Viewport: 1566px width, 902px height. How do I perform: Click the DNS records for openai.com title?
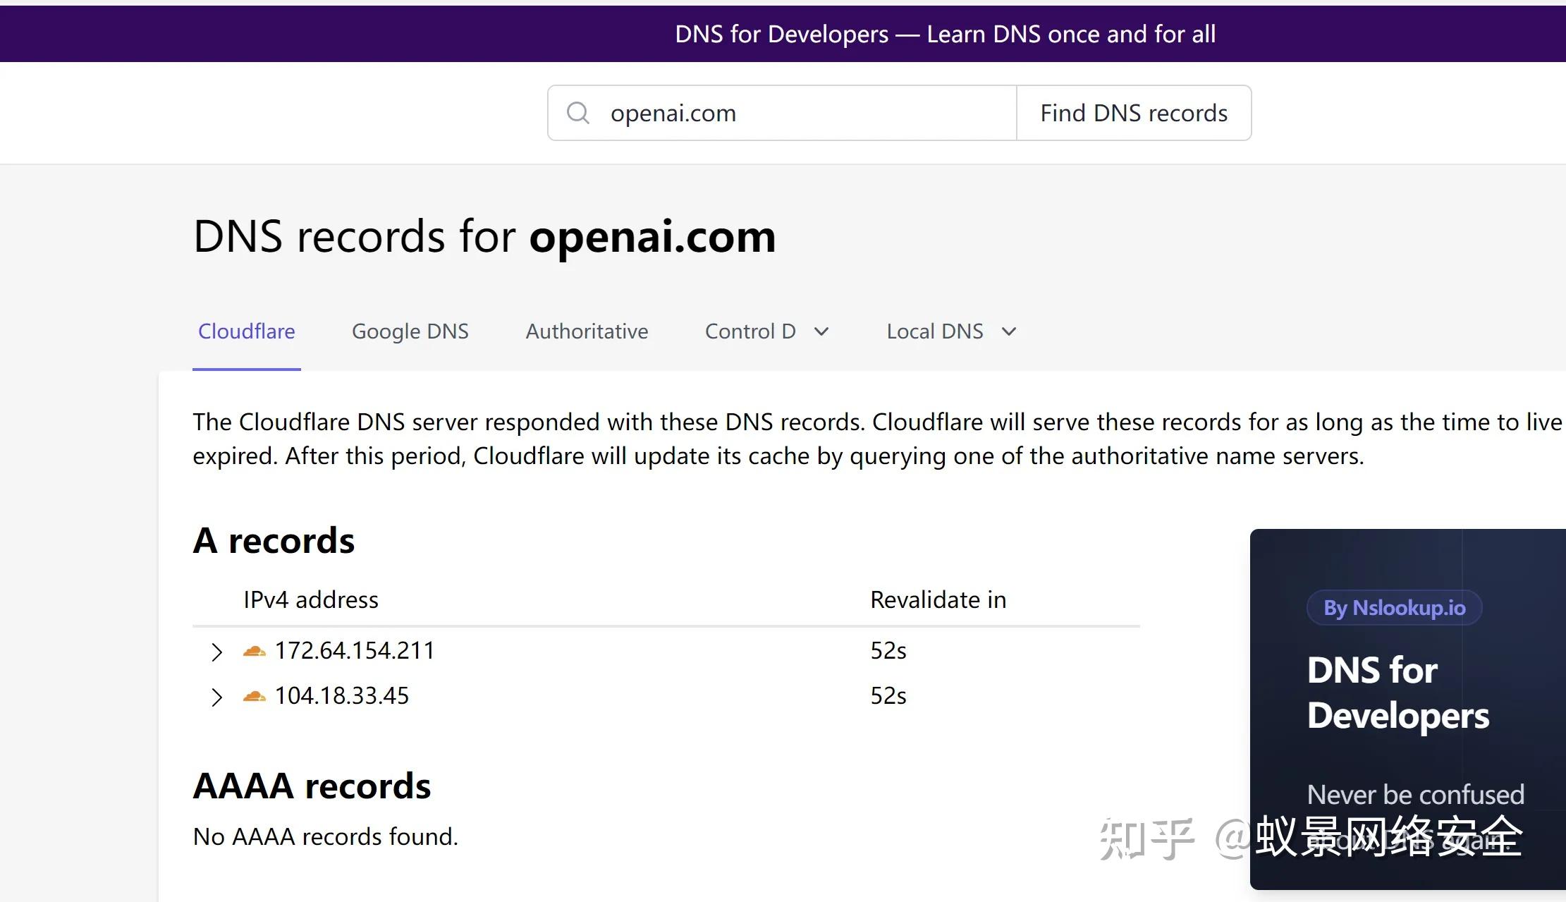[x=484, y=236]
